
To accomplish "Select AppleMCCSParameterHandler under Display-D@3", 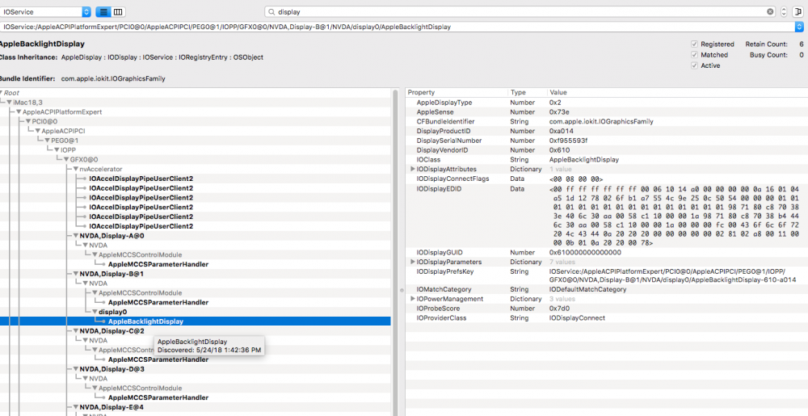I will tap(158, 397).
